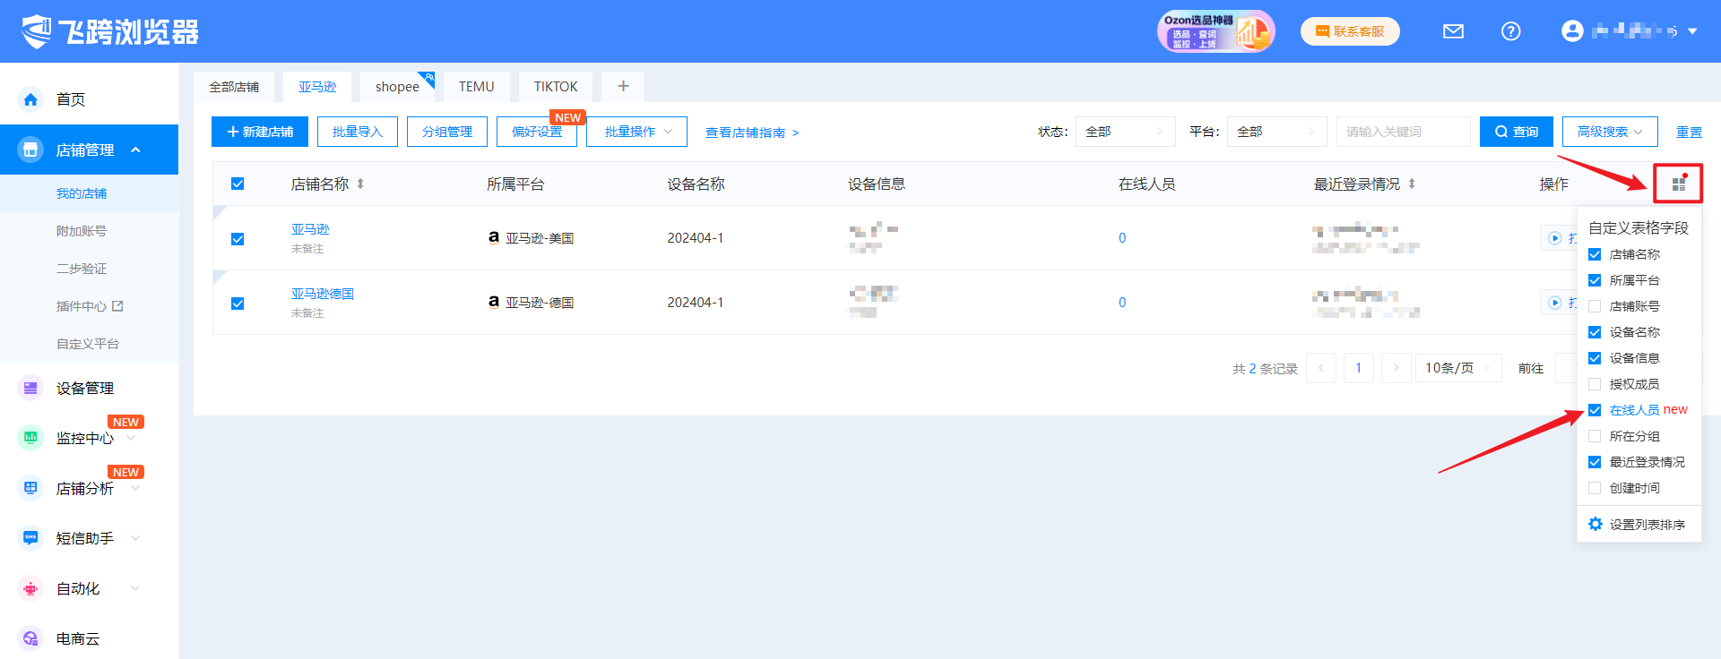Click the gear icon for 设置列表排序
1721x659 pixels.
pyautogui.click(x=1596, y=524)
